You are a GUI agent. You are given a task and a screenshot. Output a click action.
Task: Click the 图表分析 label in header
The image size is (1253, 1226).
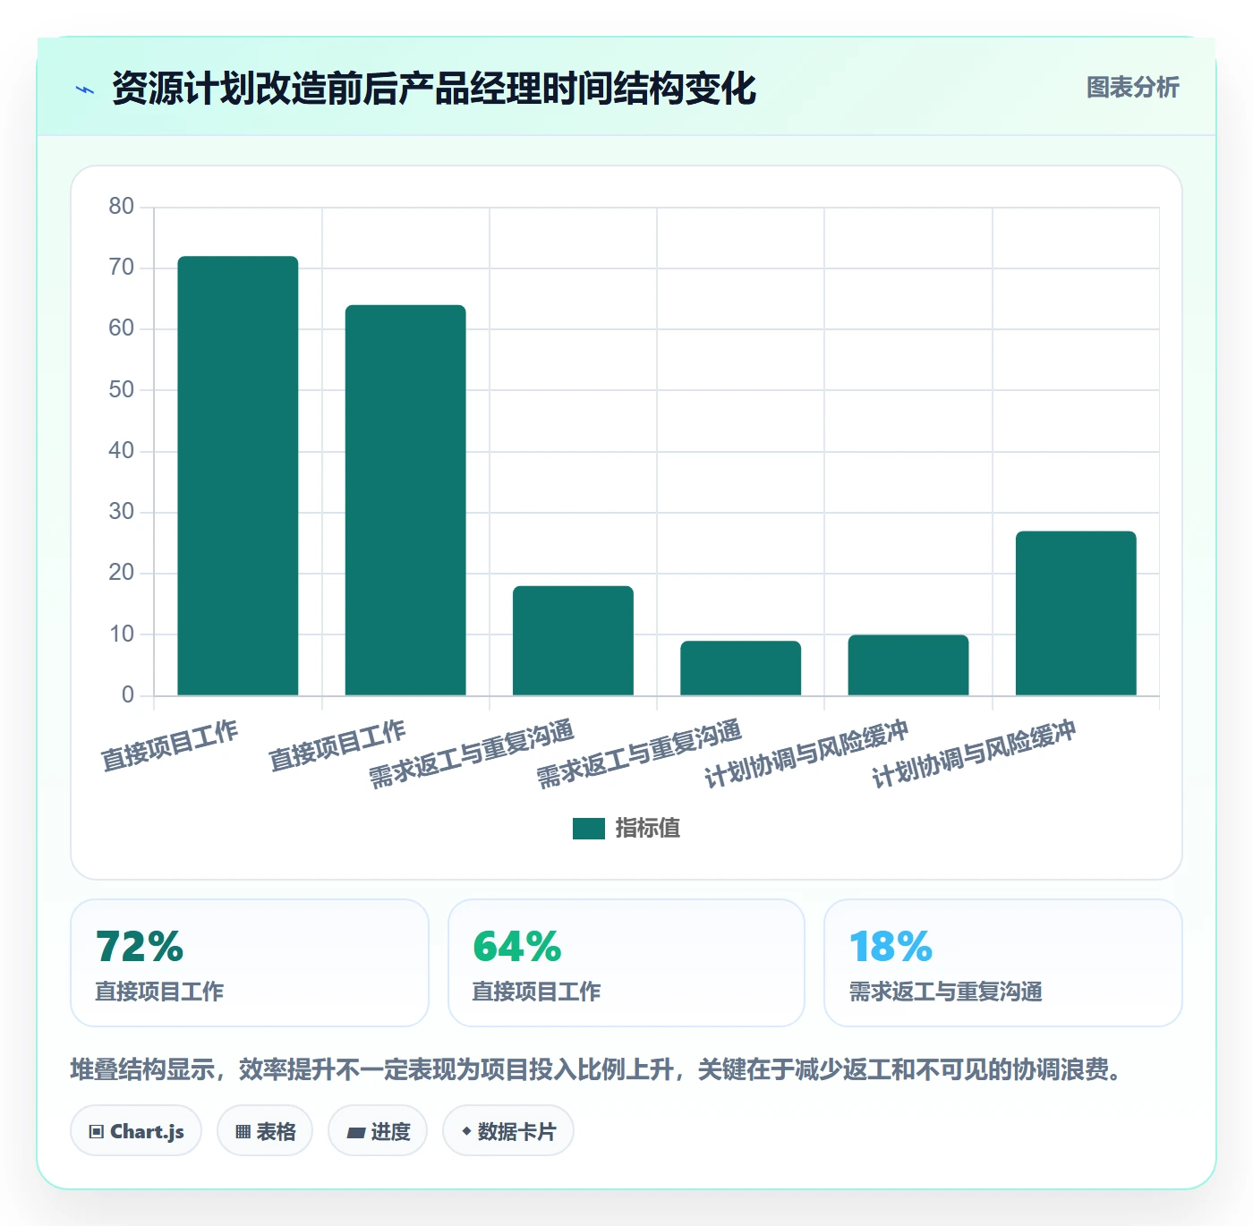[x=1132, y=88]
